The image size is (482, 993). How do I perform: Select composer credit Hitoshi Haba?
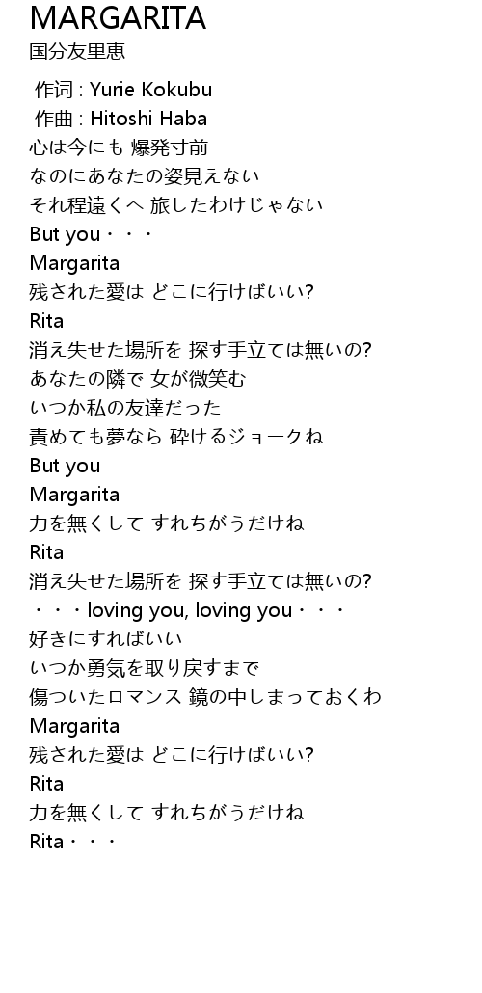pyautogui.click(x=148, y=119)
